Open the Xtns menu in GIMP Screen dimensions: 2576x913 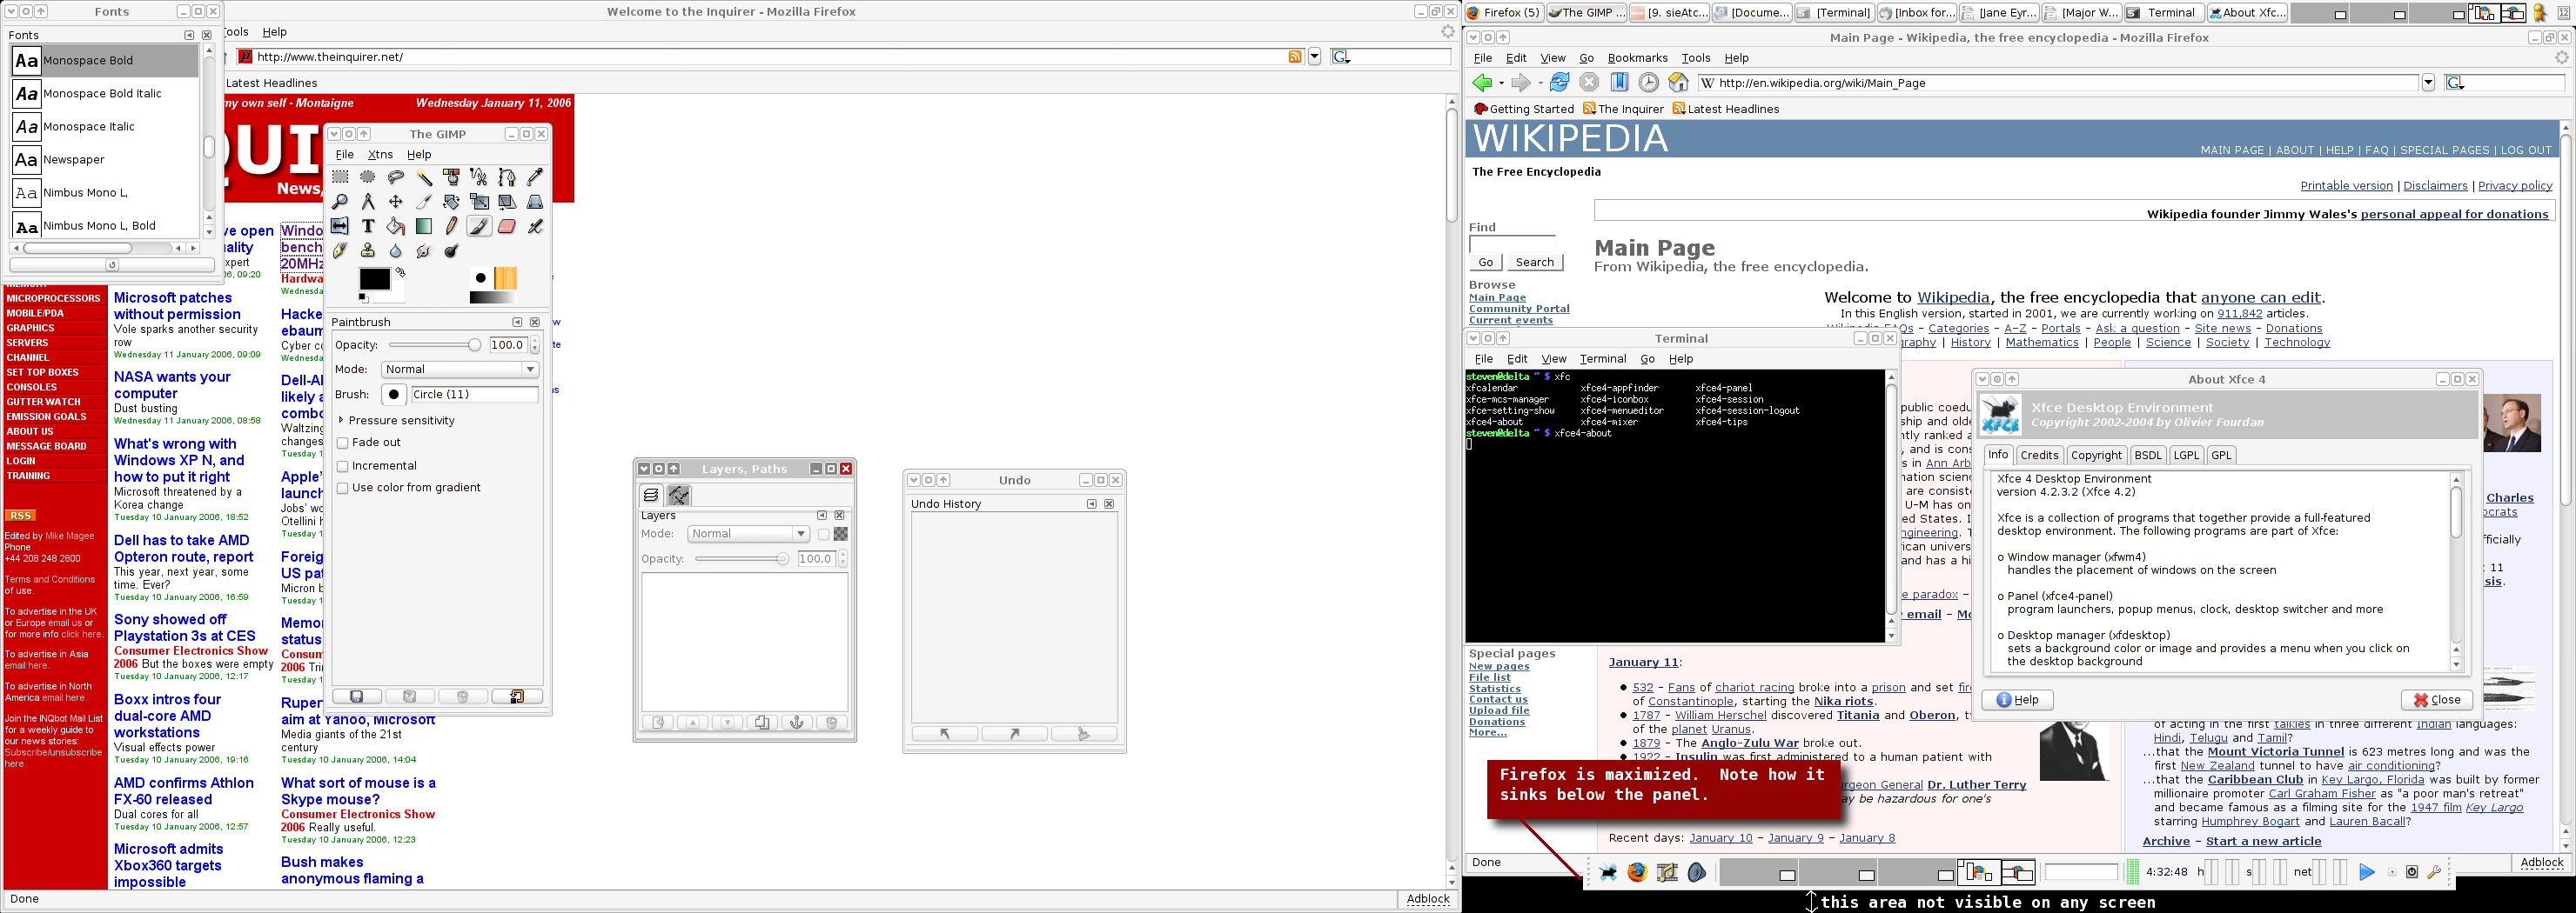(x=380, y=155)
